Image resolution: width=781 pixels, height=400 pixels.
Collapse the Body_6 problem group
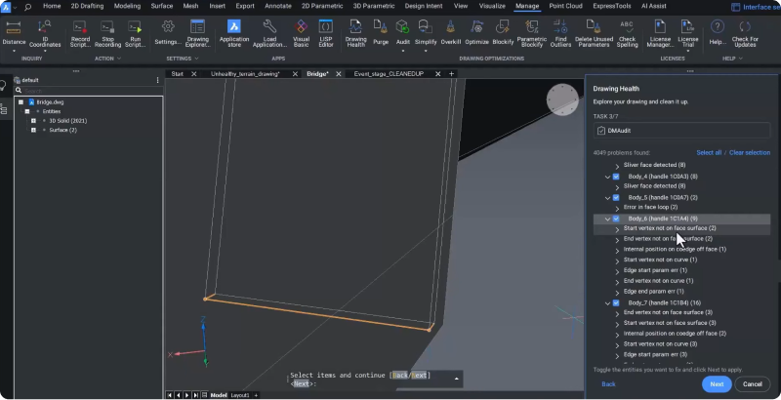605,219
